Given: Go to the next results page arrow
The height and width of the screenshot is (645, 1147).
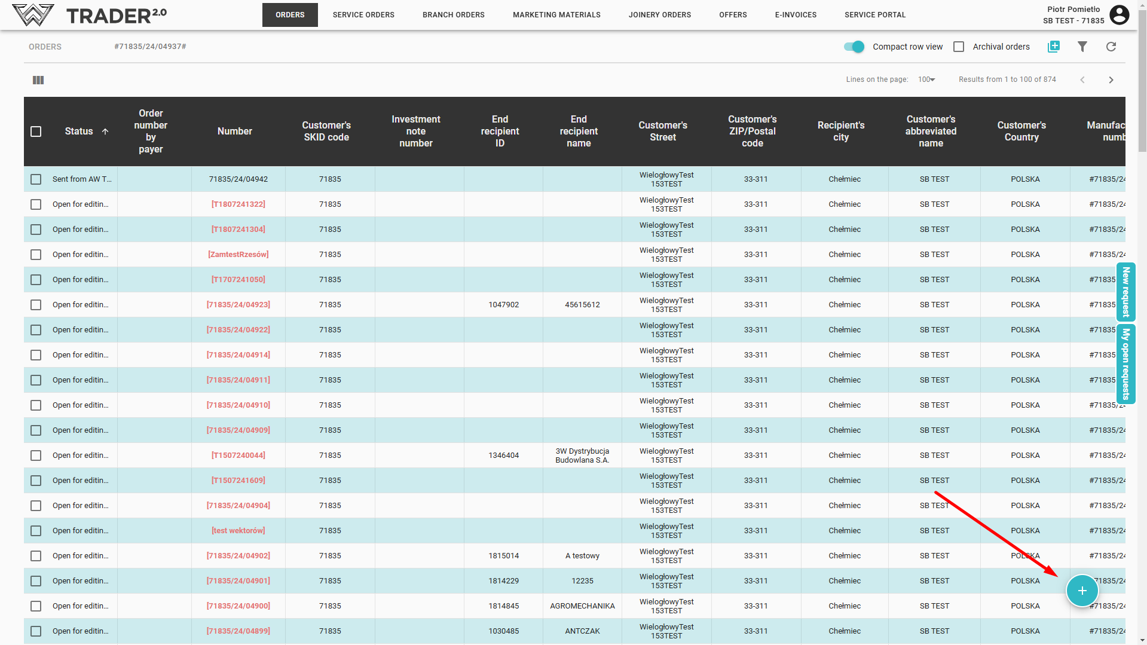Looking at the screenshot, I should point(1111,80).
